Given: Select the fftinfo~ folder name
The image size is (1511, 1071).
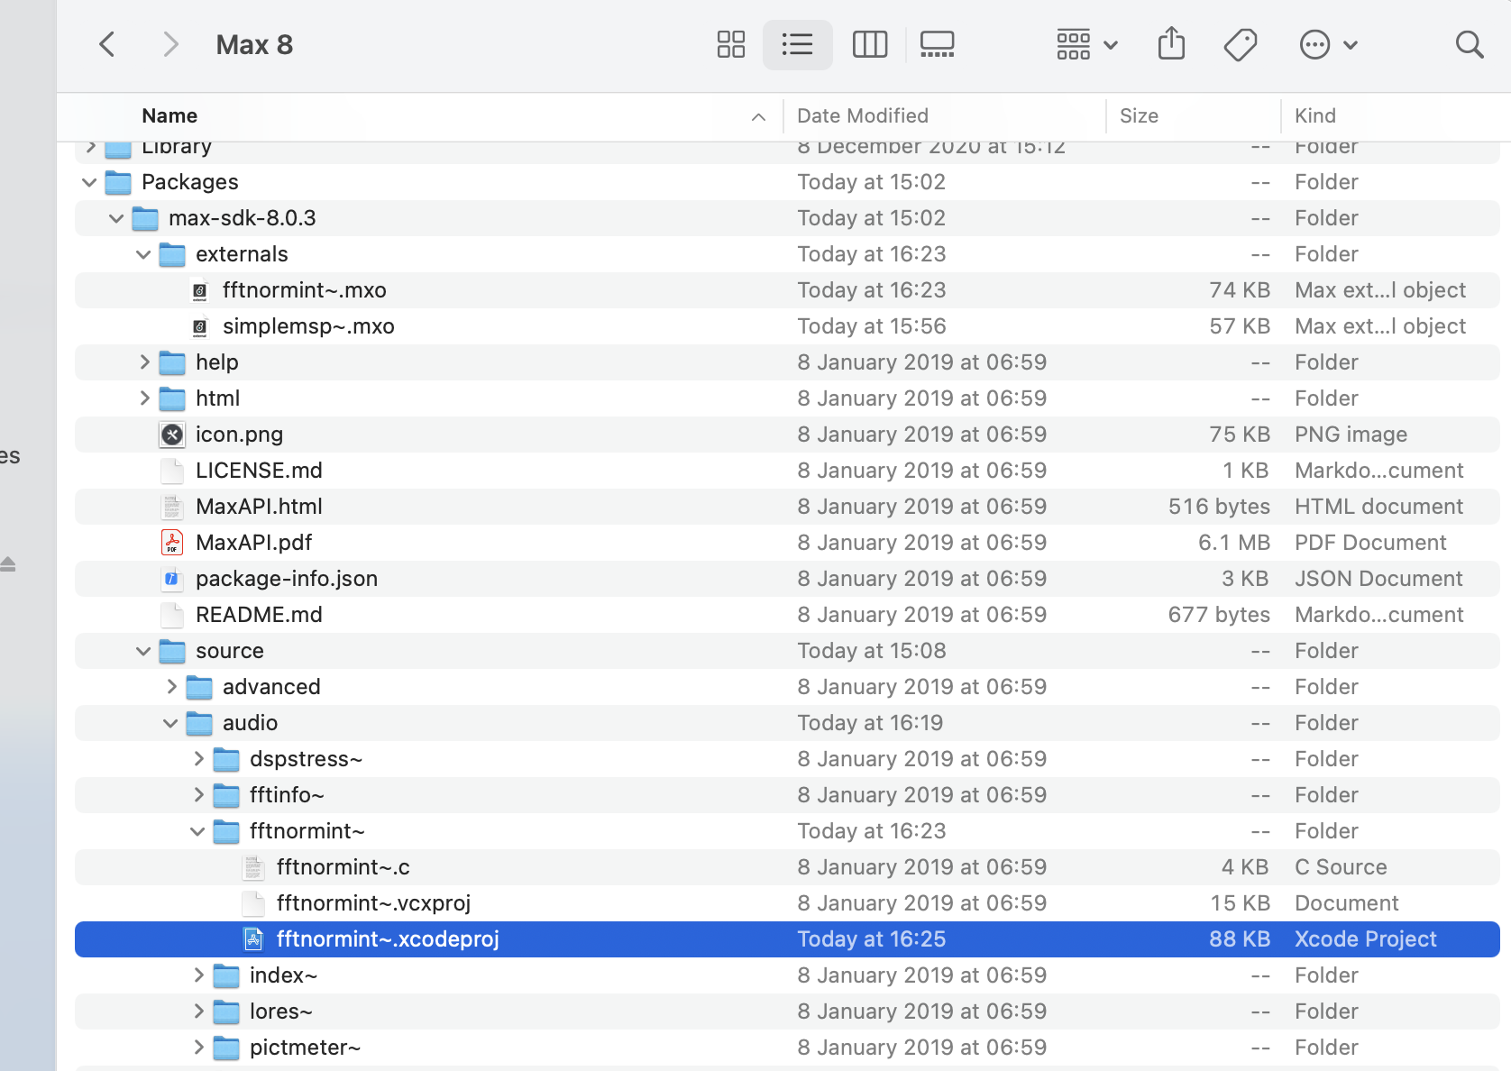Looking at the screenshot, I should pyautogui.click(x=287, y=795).
